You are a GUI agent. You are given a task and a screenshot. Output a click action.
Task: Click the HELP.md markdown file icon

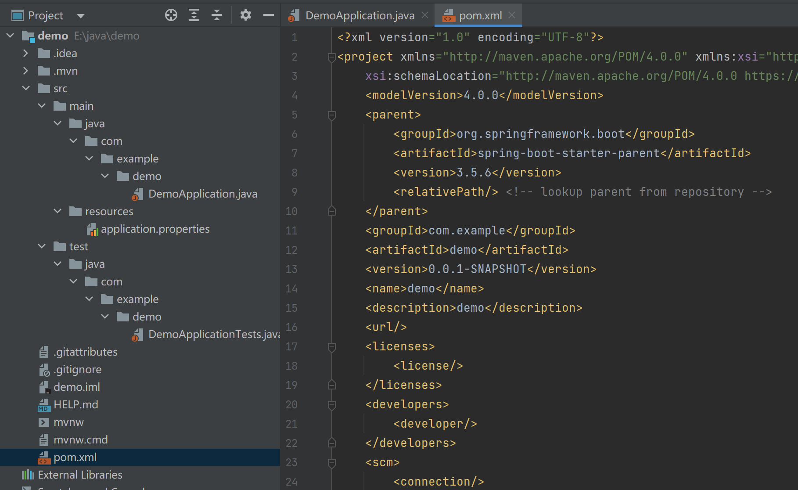coord(44,405)
